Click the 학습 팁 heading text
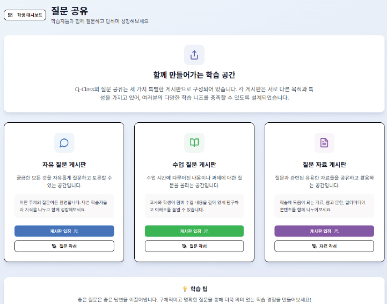 click(199, 288)
